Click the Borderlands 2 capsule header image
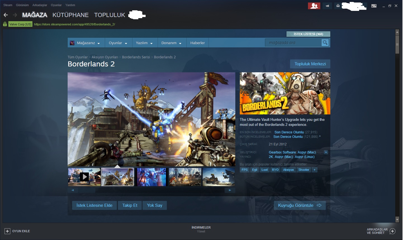This screenshot has height=240, width=403. (x=285, y=93)
